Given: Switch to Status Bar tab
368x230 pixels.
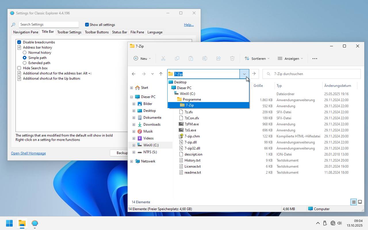Looking at the screenshot, I should point(120,32).
